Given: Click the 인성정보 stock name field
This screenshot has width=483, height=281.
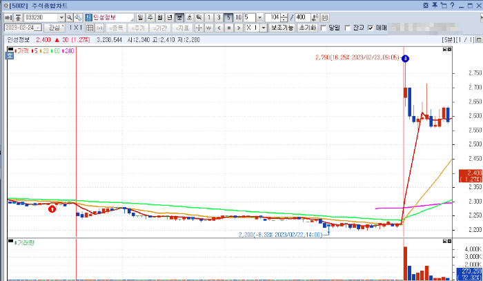Looking at the screenshot, I should tap(112, 17).
